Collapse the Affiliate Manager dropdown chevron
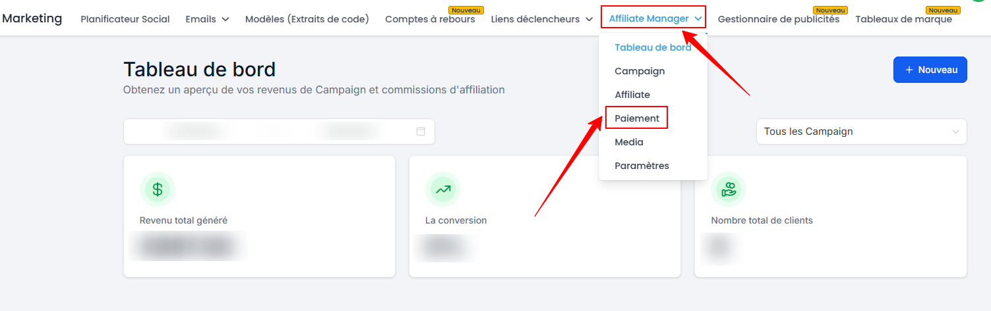Image resolution: width=991 pixels, height=311 pixels. pyautogui.click(x=698, y=20)
